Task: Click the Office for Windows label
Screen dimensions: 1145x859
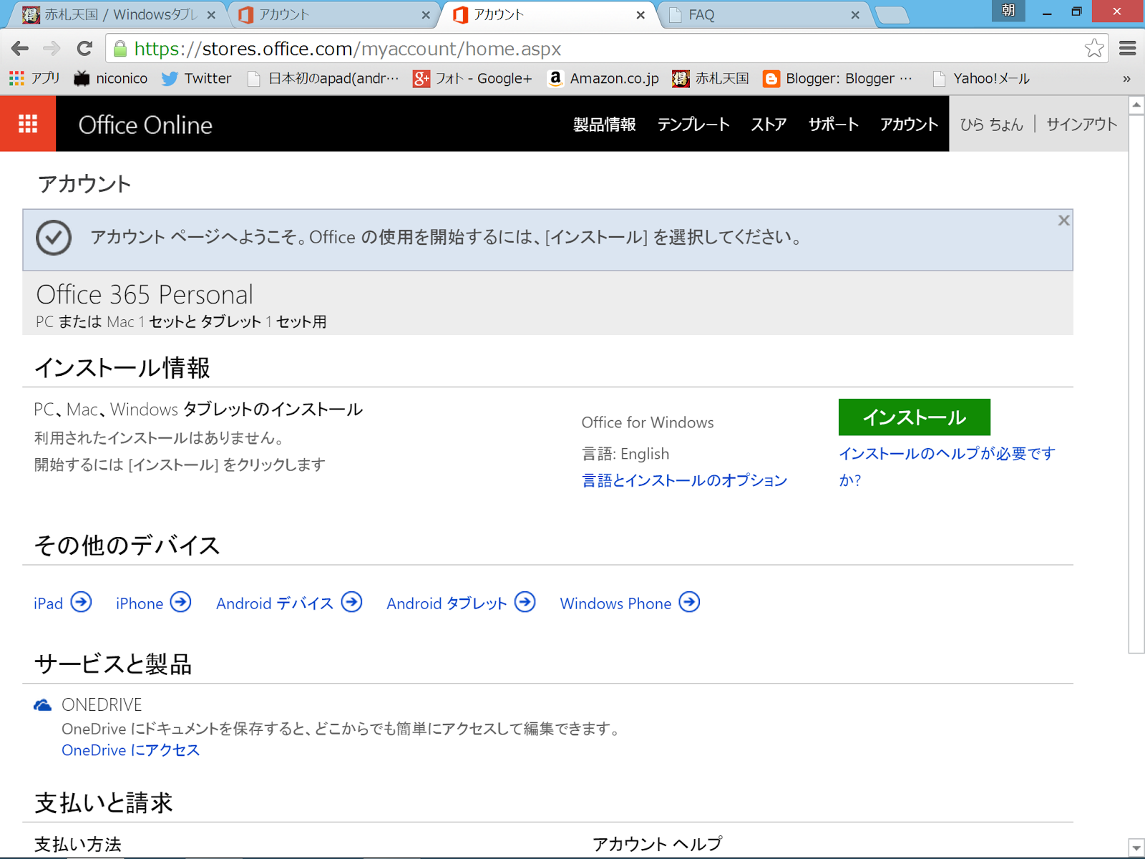Action: point(648,422)
